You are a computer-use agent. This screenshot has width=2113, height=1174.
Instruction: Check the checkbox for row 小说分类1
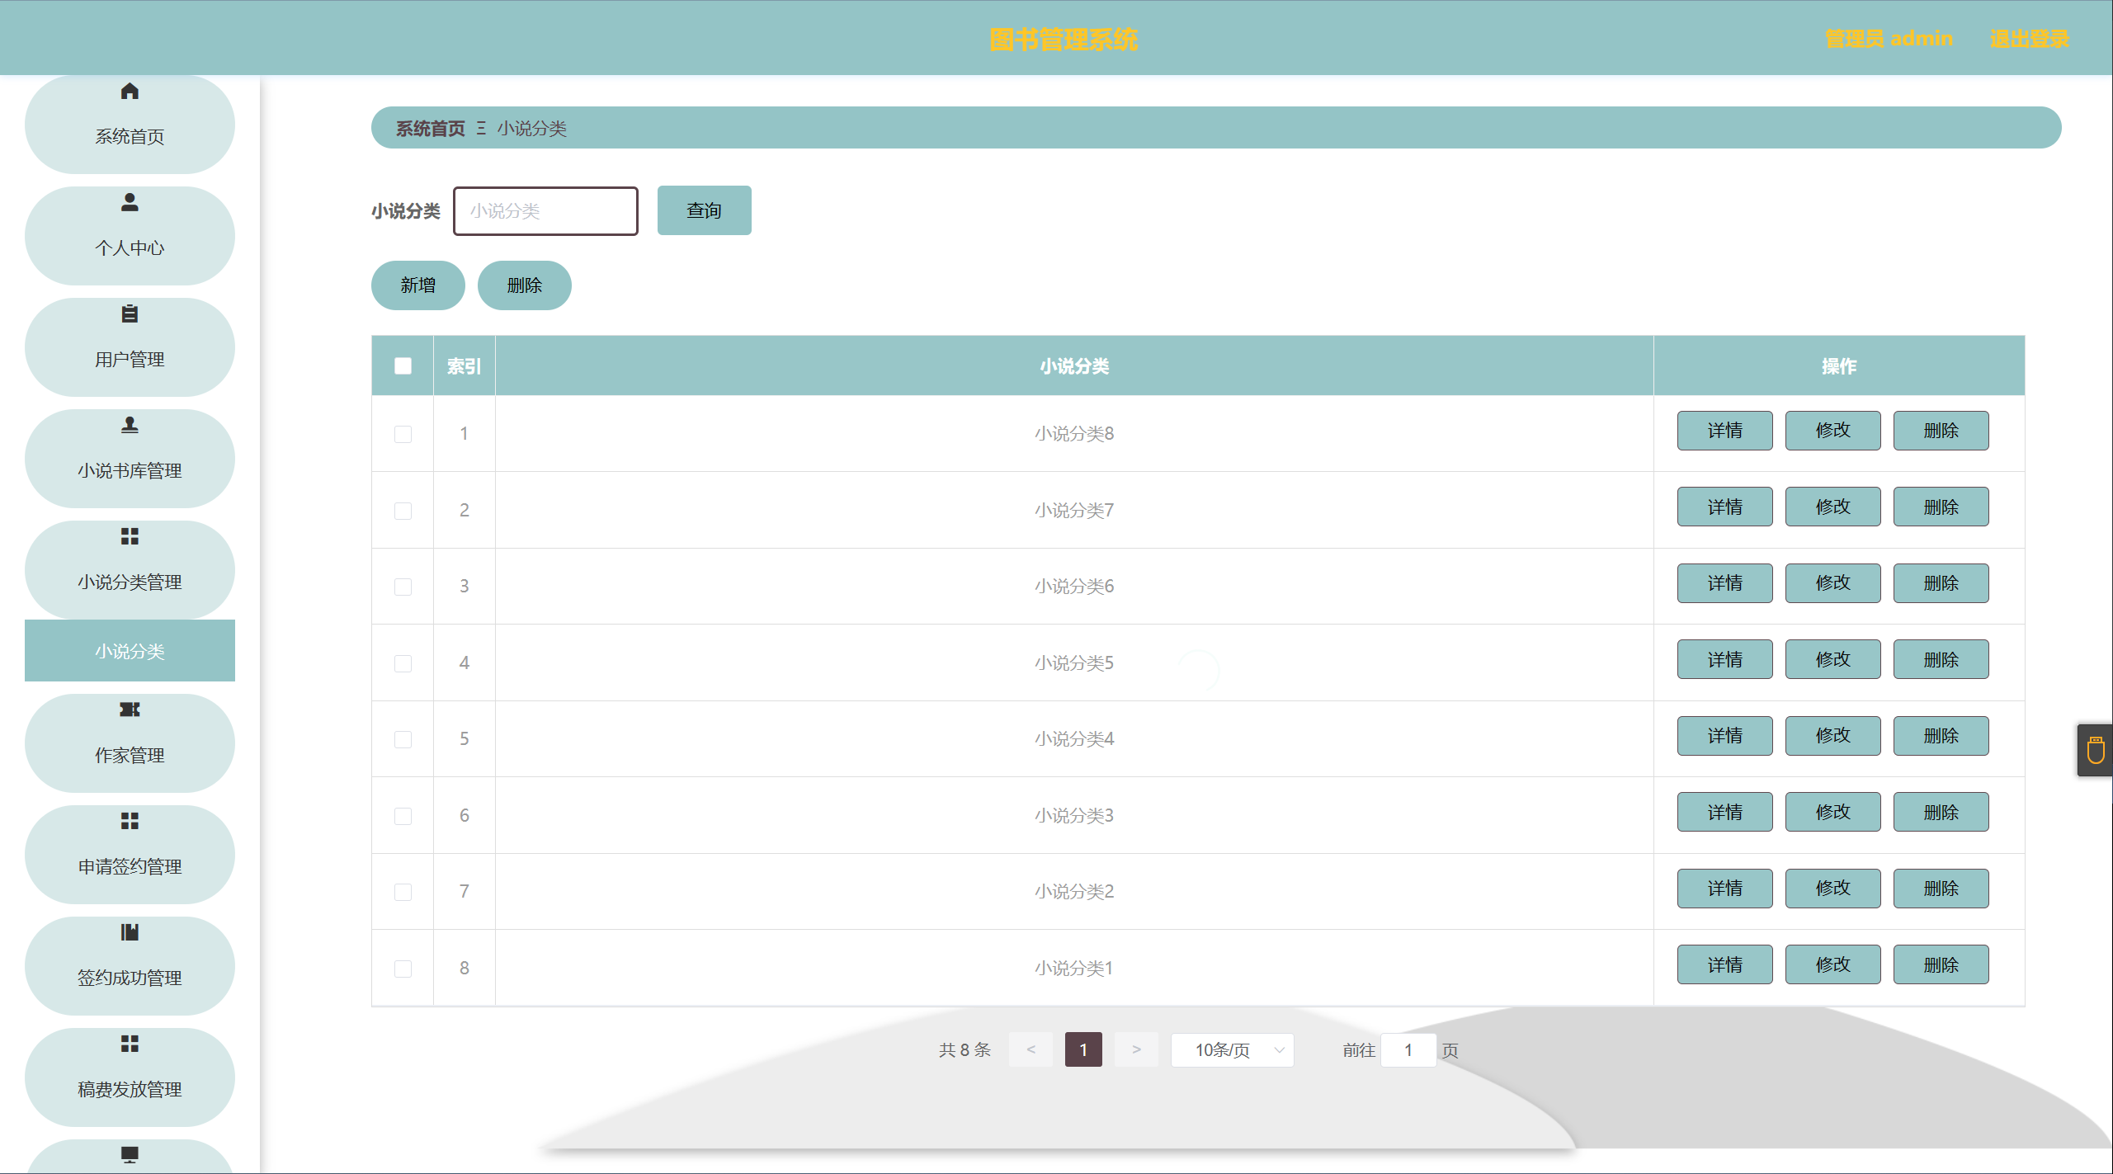(x=403, y=969)
